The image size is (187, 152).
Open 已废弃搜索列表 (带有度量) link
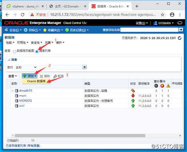(x=23, y=146)
